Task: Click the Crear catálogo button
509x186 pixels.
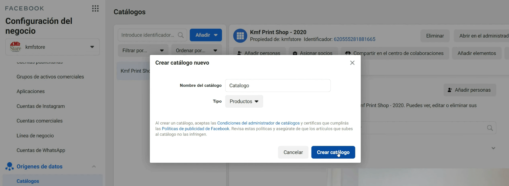Action: (x=333, y=152)
